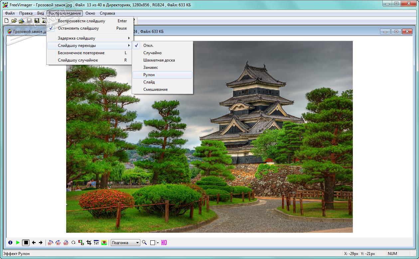419x259 pixels.
Task: Open the Правка menu
Action: [26, 13]
